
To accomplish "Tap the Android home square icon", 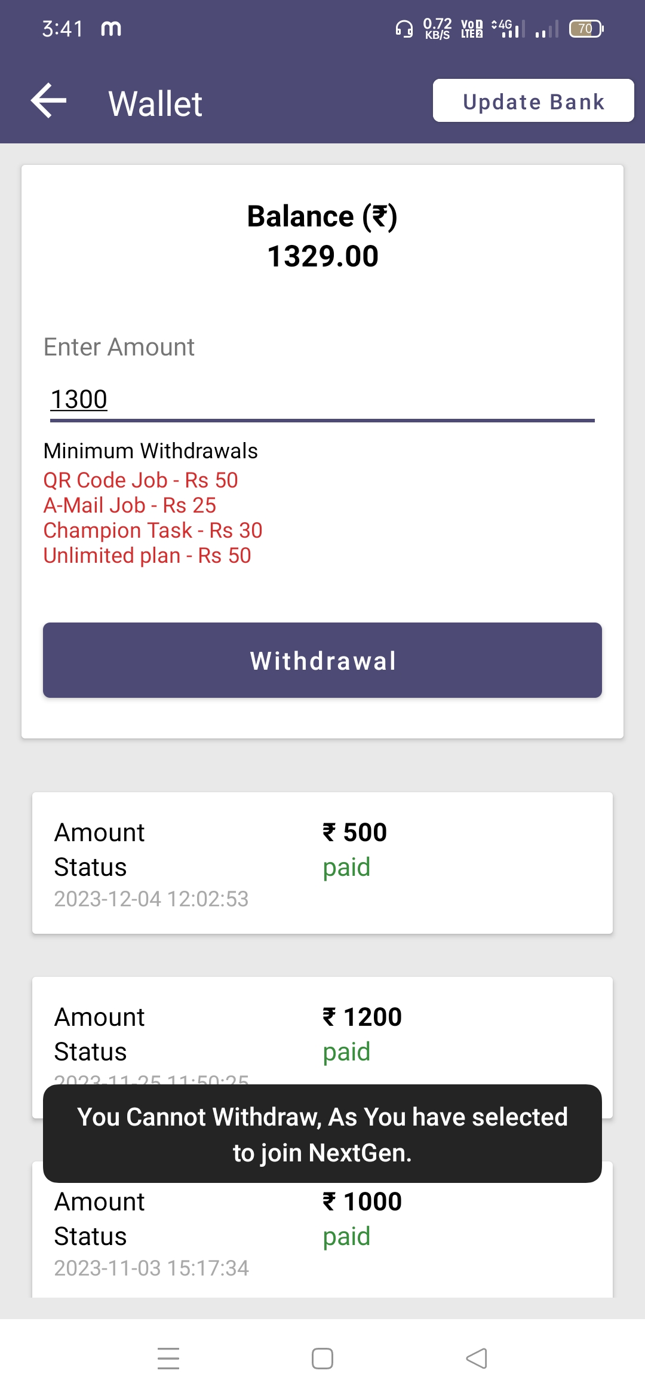I will (x=322, y=1358).
